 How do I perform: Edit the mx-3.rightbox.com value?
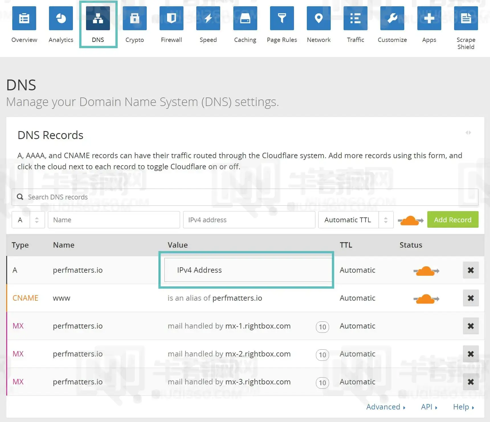[x=229, y=382]
